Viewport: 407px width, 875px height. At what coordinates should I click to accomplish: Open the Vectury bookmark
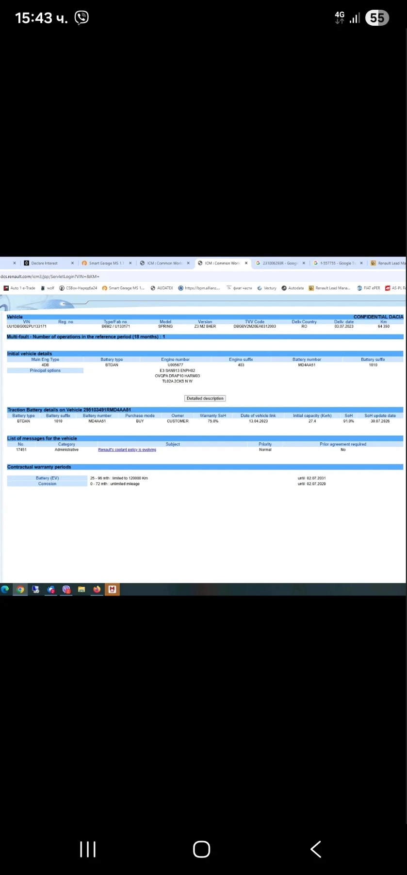pos(267,288)
